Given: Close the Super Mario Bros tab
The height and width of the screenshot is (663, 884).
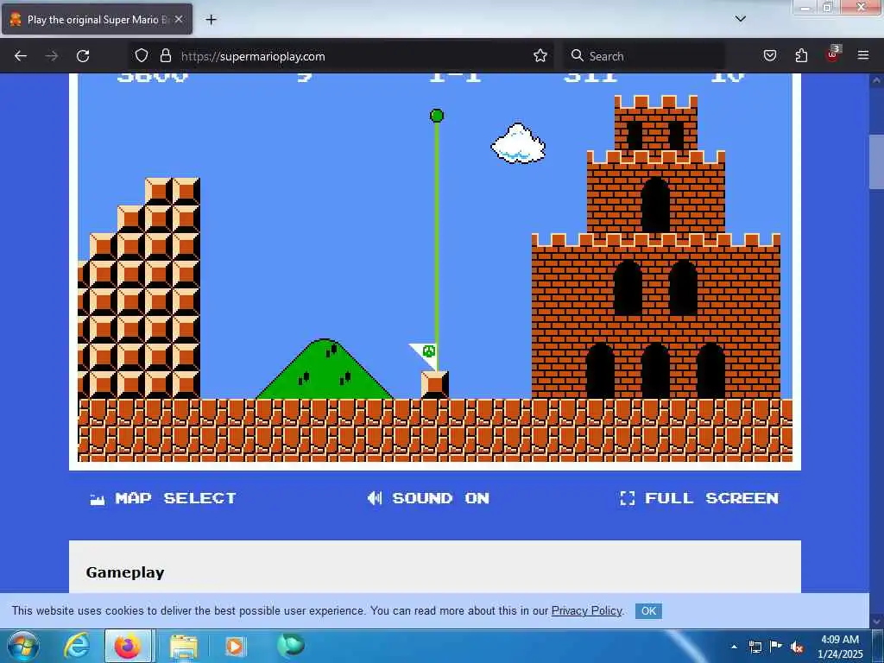Looking at the screenshot, I should (x=178, y=20).
